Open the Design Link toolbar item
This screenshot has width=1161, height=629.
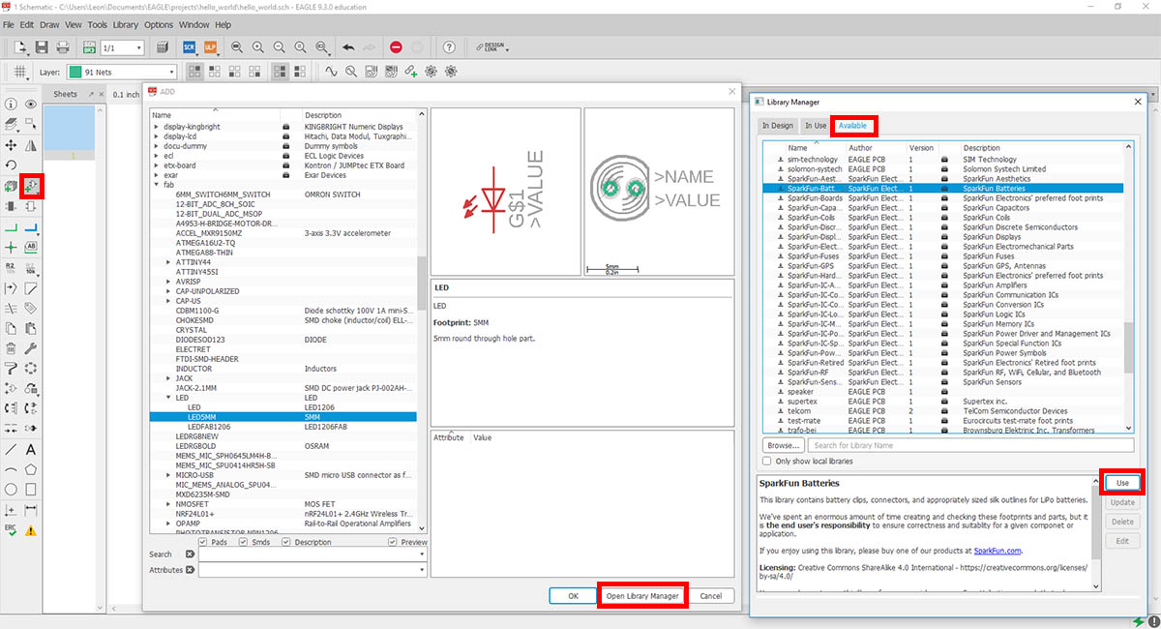click(493, 46)
